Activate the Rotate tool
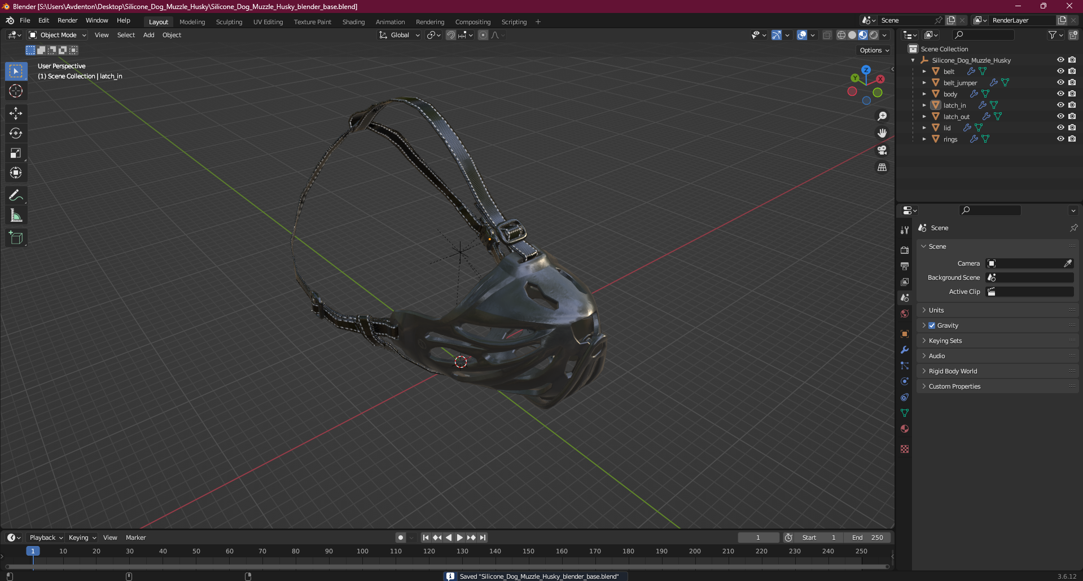 click(x=16, y=133)
